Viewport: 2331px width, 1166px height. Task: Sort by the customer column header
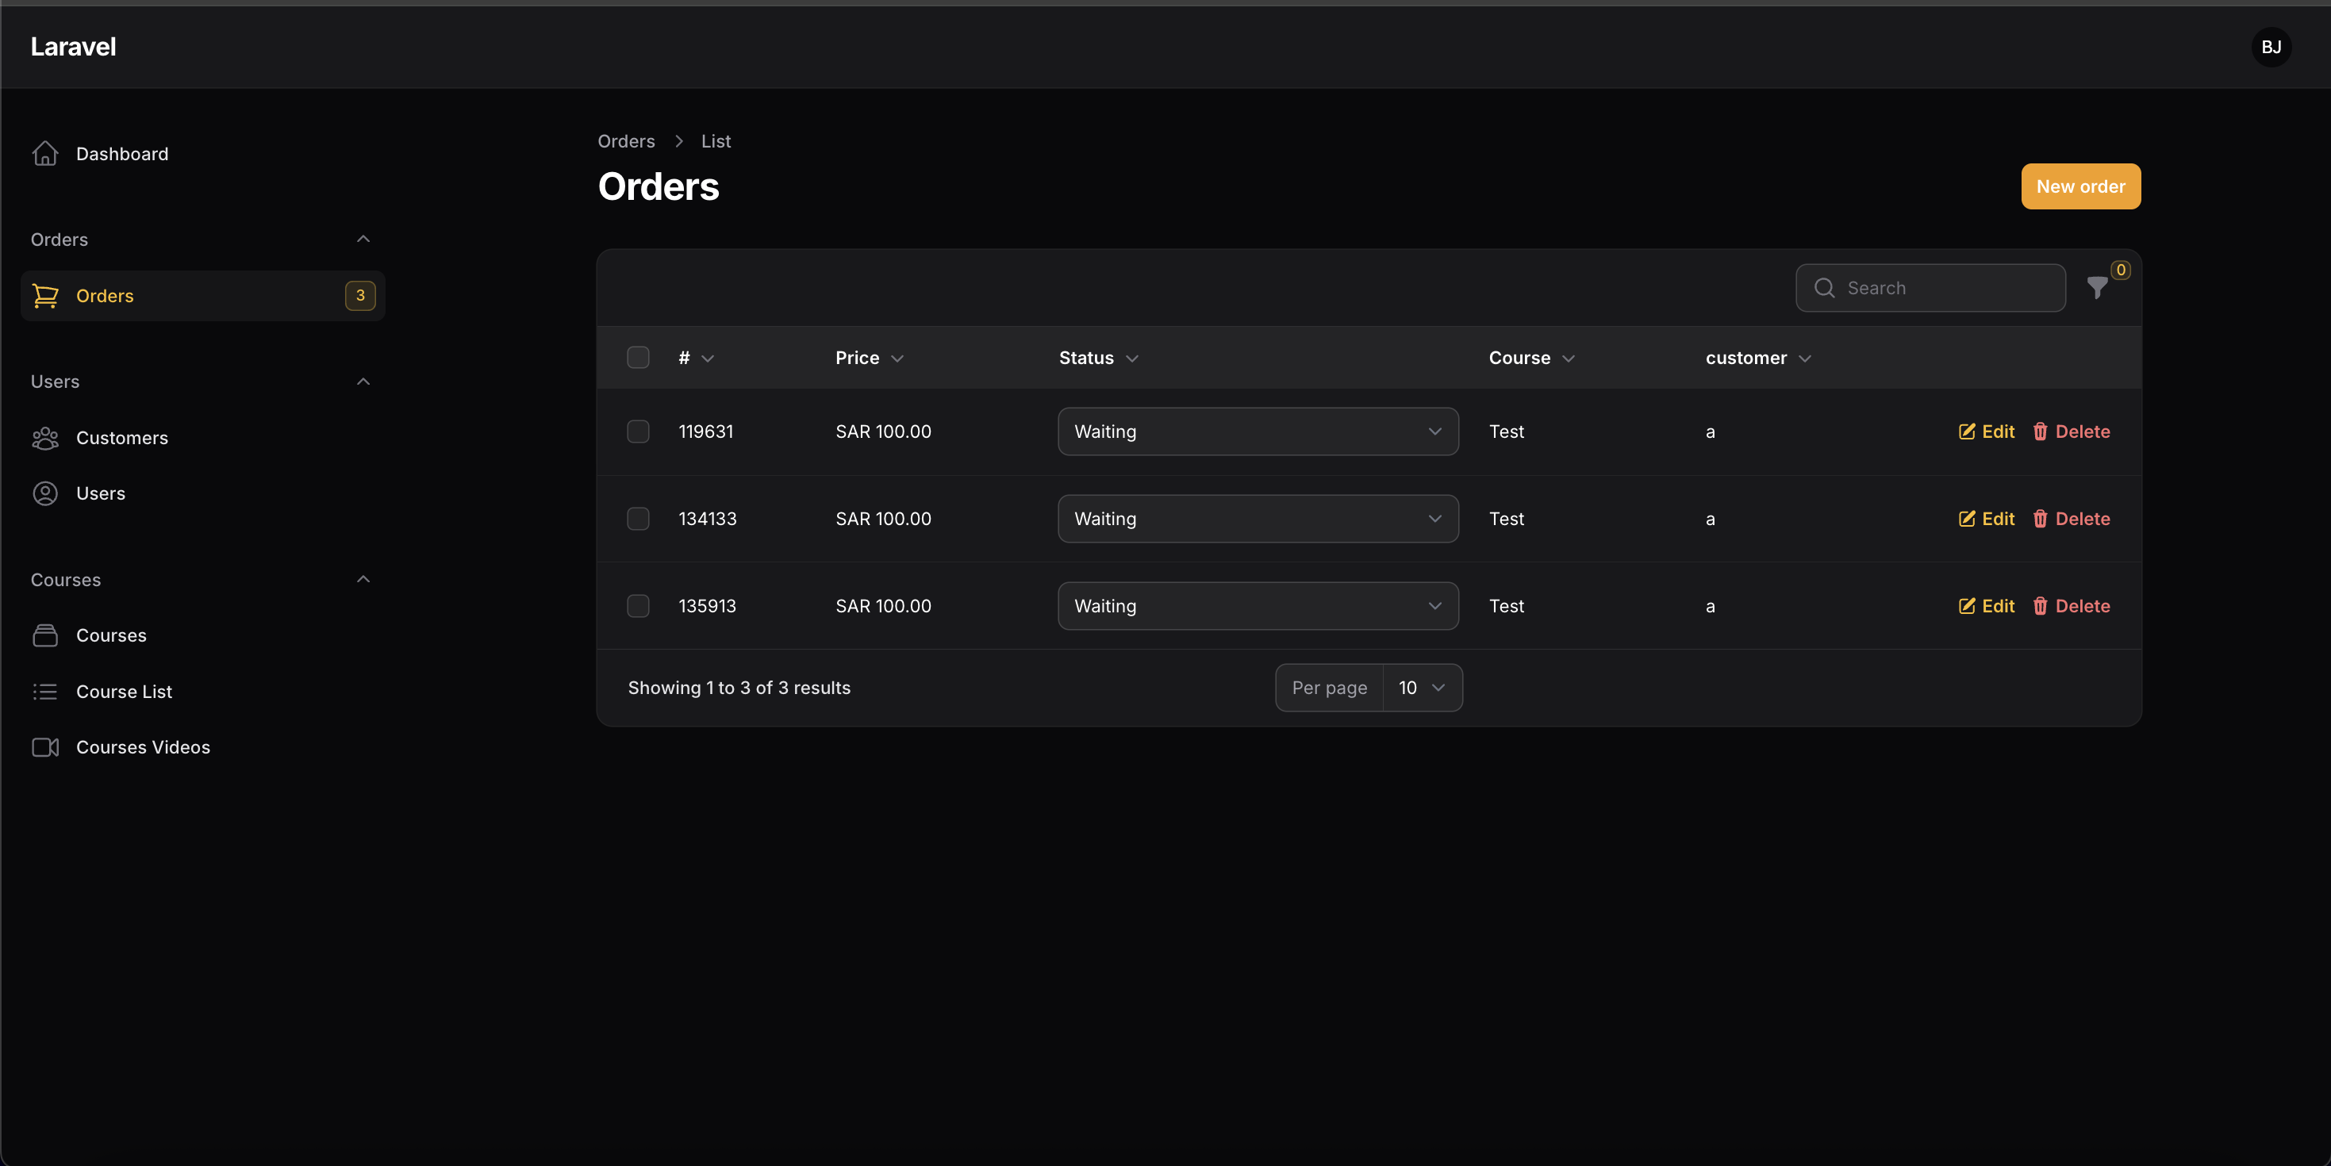(x=1758, y=359)
